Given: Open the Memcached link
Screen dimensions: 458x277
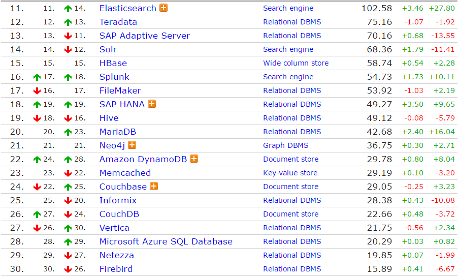Looking at the screenshot, I should coord(125,173).
